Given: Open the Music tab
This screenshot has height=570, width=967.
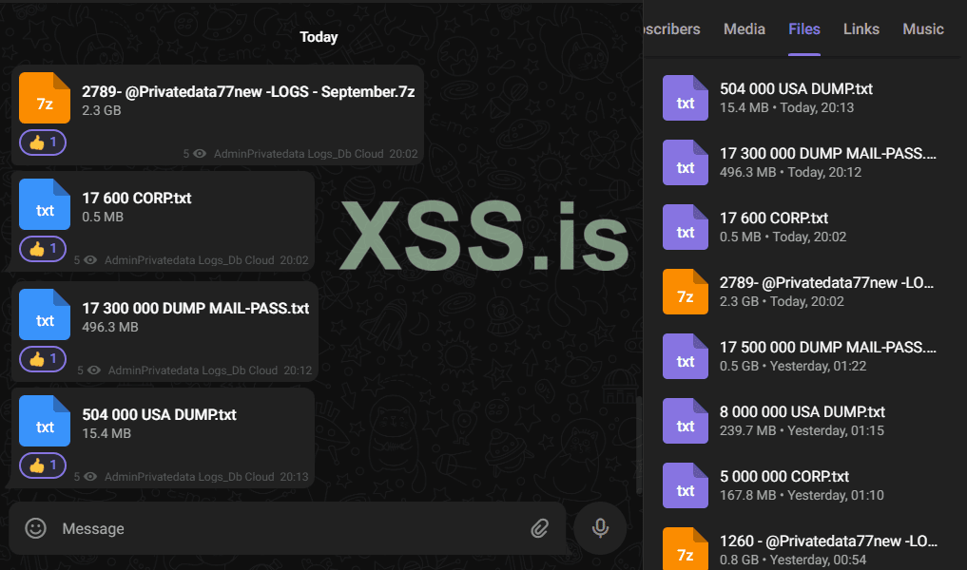Looking at the screenshot, I should pos(923,28).
